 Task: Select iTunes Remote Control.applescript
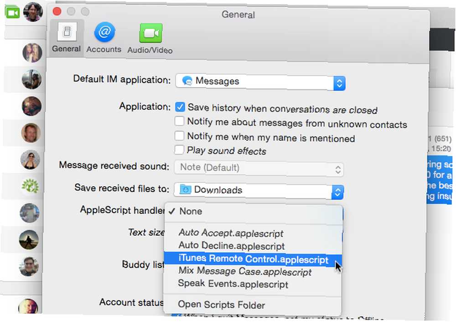point(253,259)
